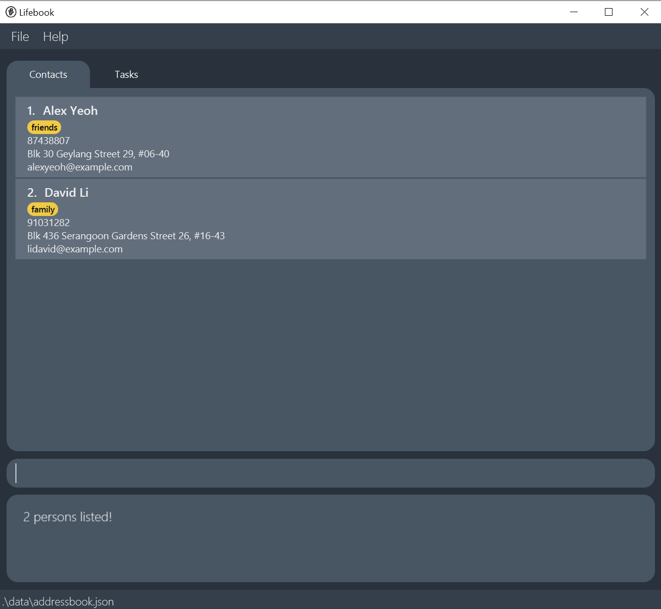Click address Blk 436 Serangoon Gardens Street

(126, 236)
